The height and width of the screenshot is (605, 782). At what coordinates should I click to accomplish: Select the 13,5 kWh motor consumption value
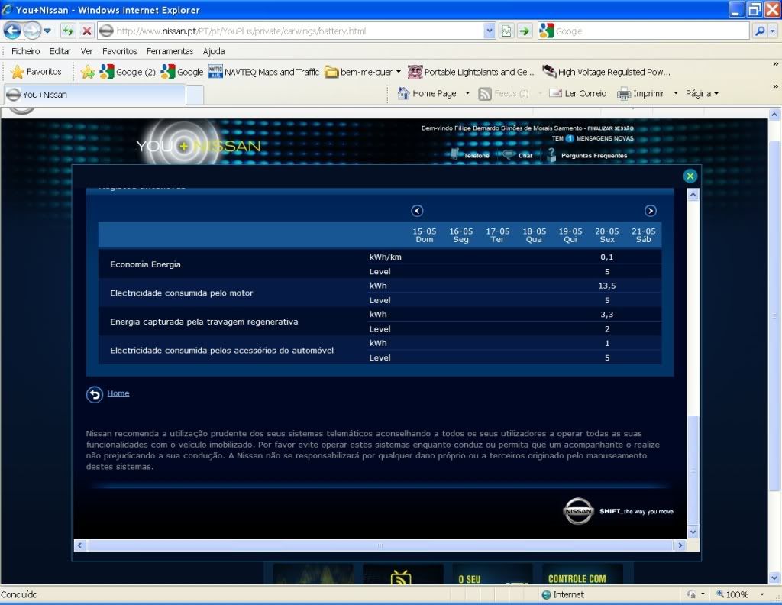coord(607,286)
